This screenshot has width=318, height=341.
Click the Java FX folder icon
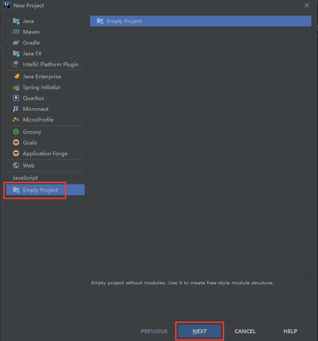tap(16, 54)
